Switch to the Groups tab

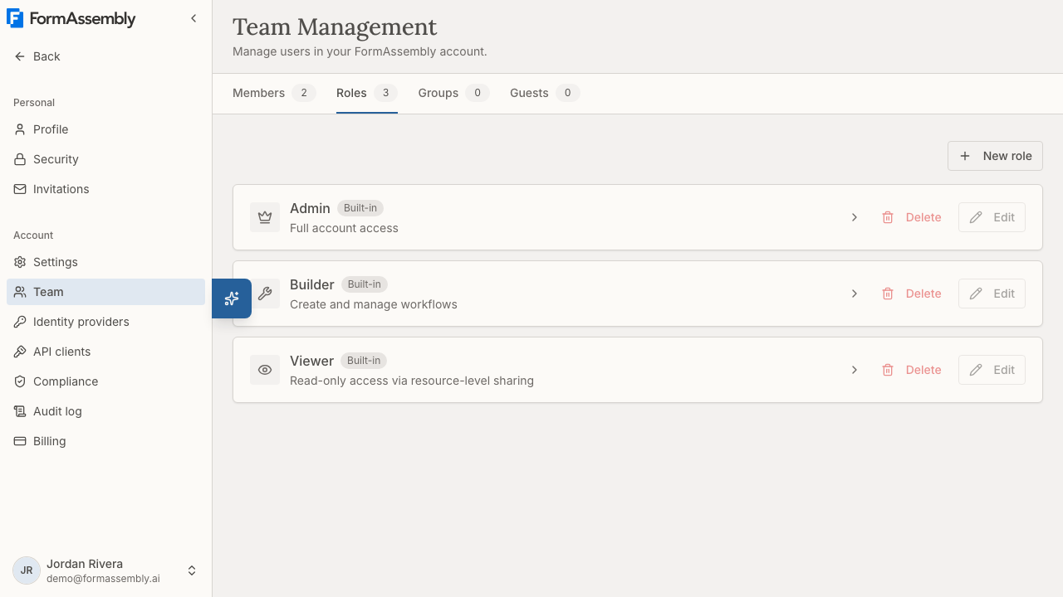(453, 93)
